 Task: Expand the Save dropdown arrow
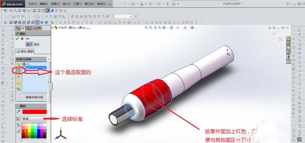point(138,4)
